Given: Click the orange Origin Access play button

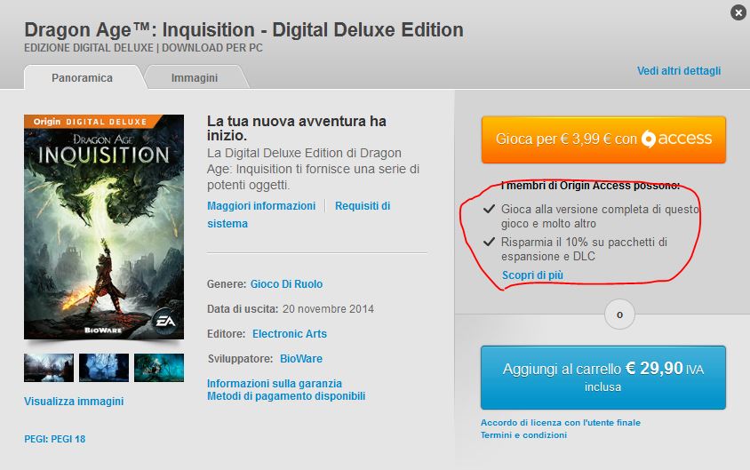Looking at the screenshot, I should 603,139.
